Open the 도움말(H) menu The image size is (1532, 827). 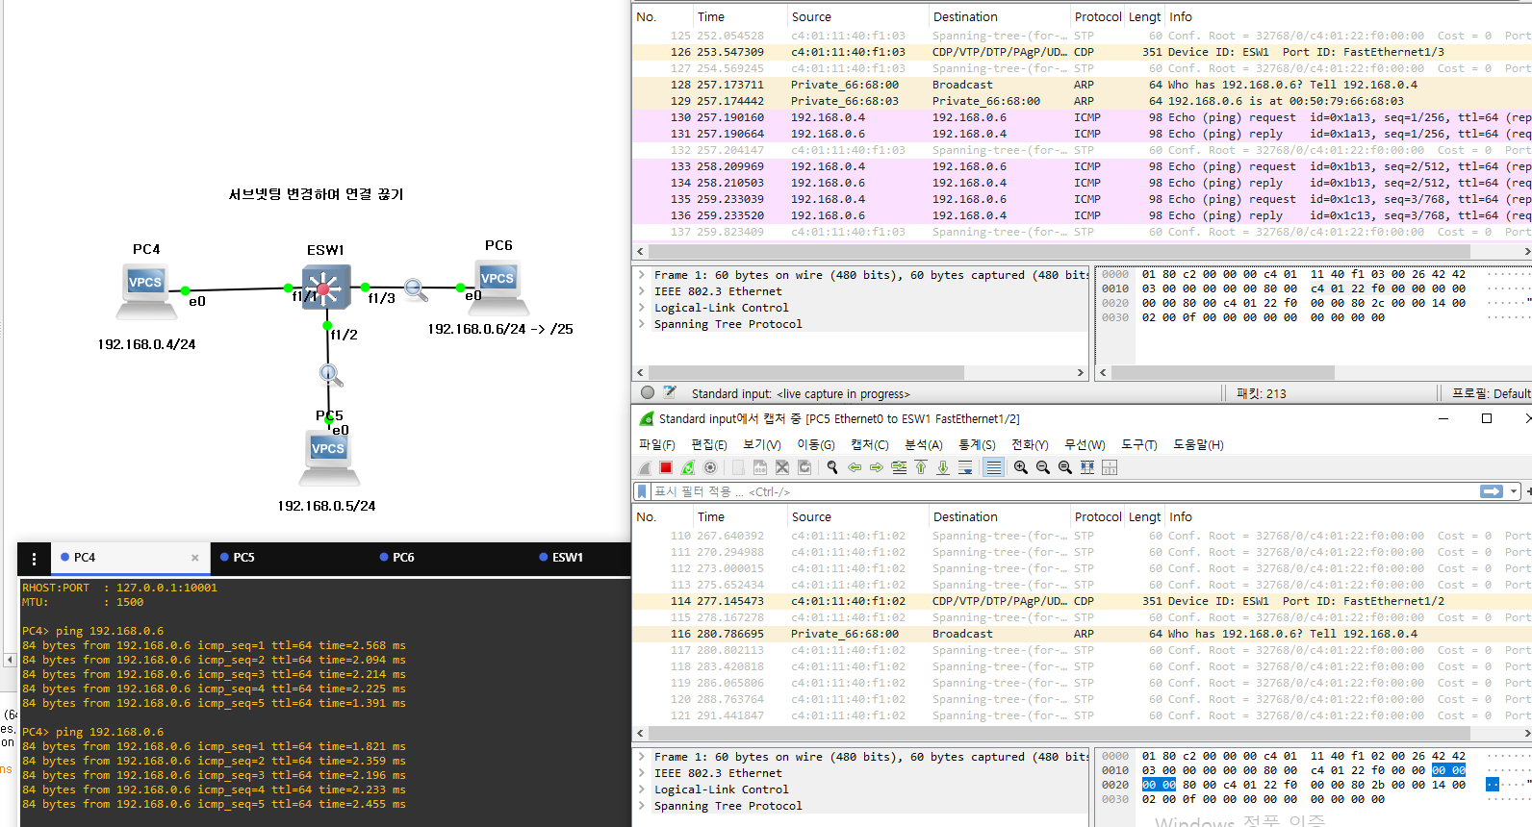click(x=1198, y=444)
